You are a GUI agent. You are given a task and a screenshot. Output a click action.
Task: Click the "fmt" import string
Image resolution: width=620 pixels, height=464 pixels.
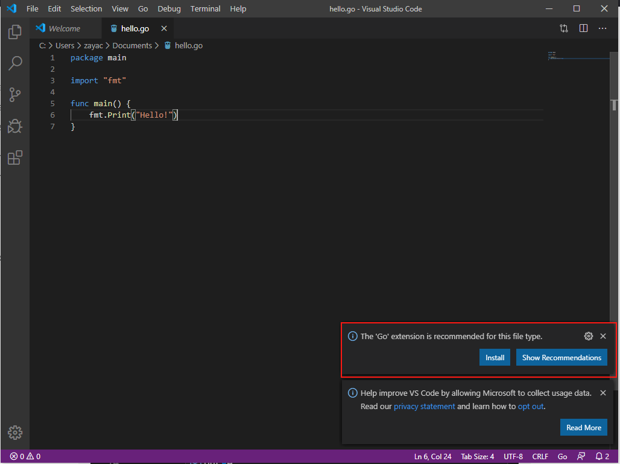(x=115, y=81)
